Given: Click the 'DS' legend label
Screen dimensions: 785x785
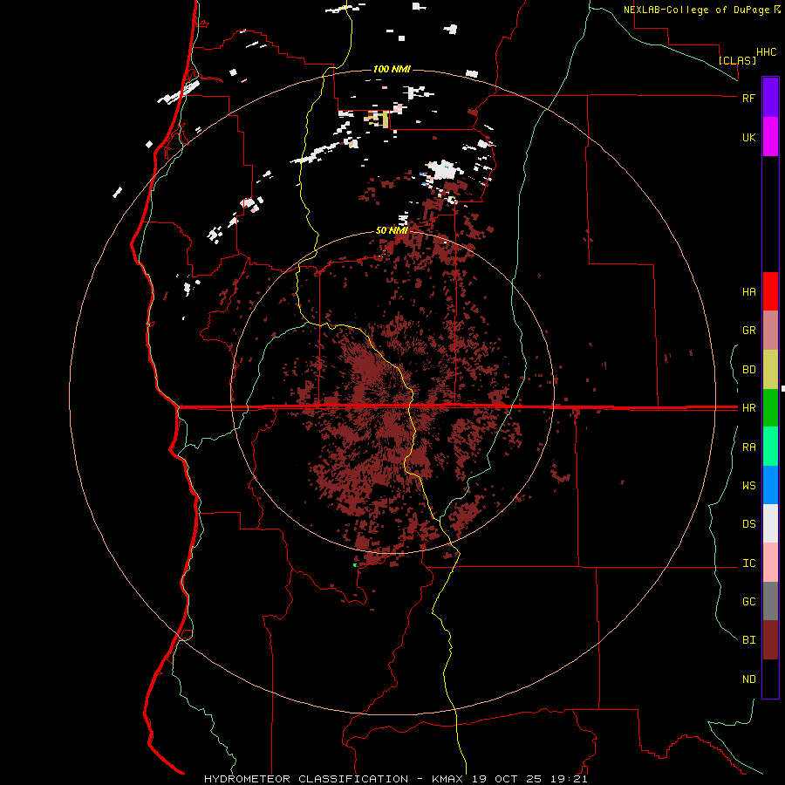Looking at the screenshot, I should click(748, 524).
